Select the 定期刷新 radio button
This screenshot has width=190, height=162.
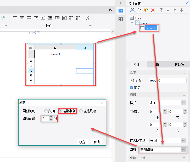tap(60, 111)
